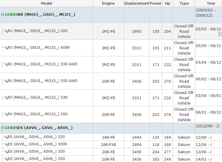Click hp value 204 in RX 300 row
This screenshot has height=162, width=222.
(x=167, y=32)
